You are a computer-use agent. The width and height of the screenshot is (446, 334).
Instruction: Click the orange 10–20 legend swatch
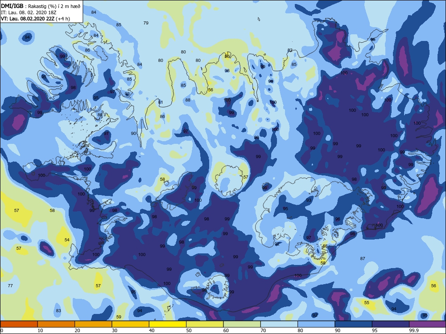point(56,324)
